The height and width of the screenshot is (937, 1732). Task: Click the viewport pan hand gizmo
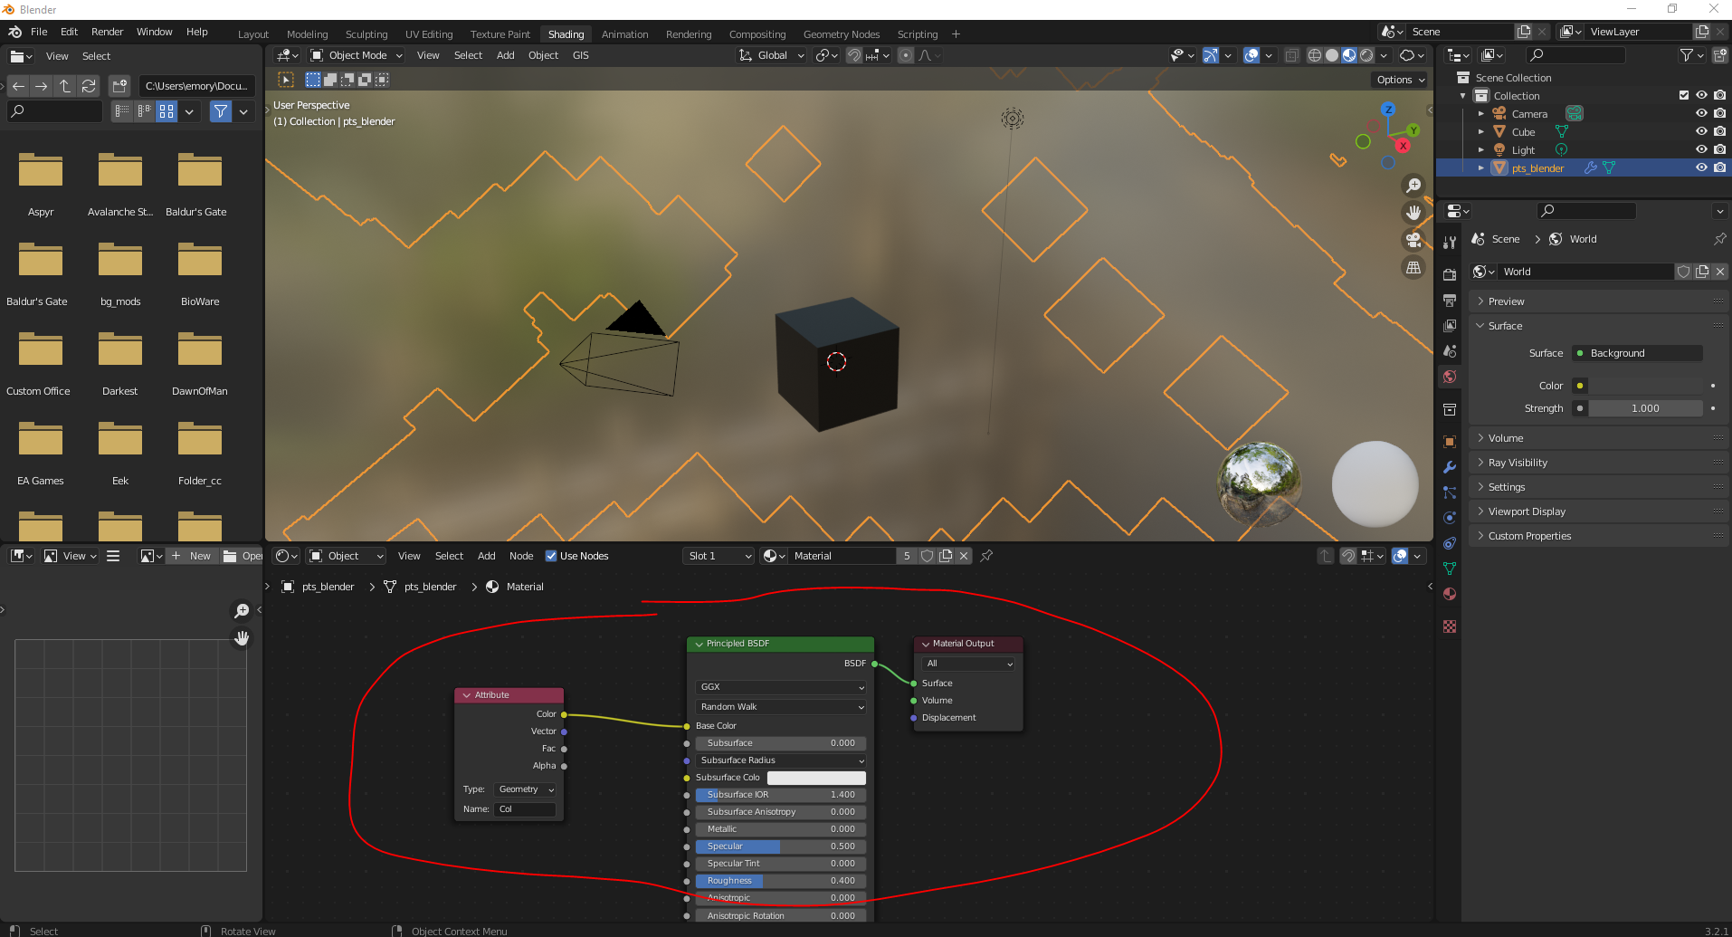1413,213
